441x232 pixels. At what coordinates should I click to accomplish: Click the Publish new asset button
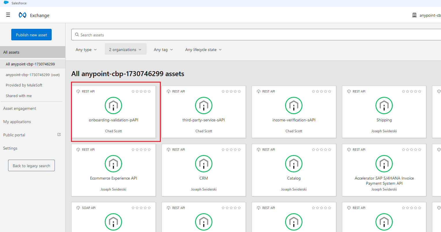31,35
